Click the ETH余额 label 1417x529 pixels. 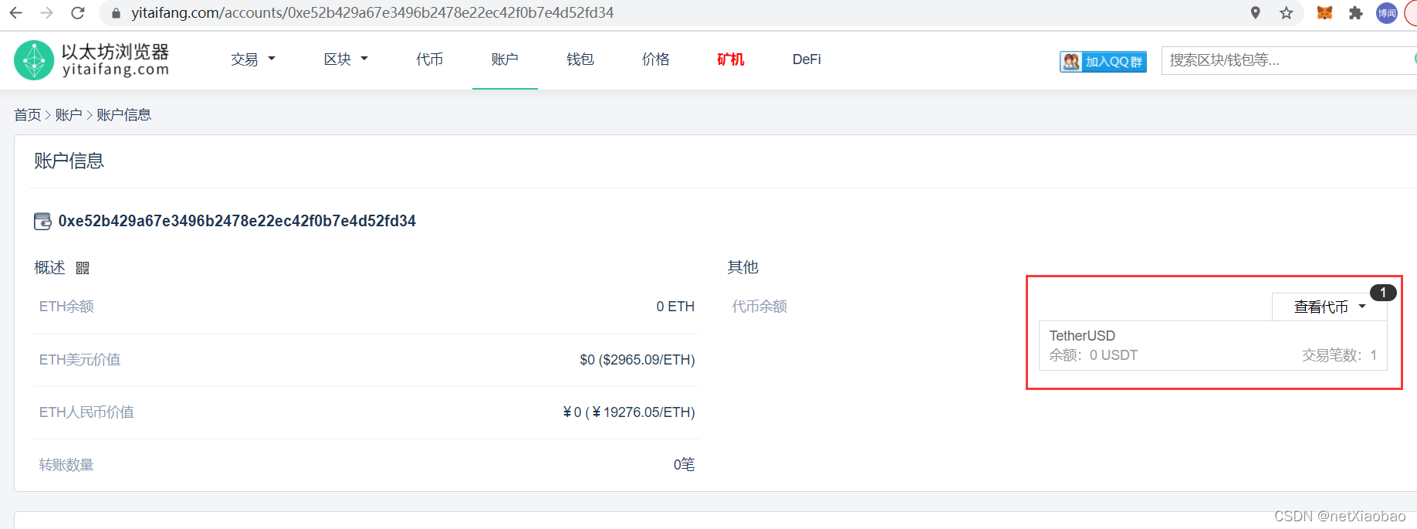[x=66, y=307]
